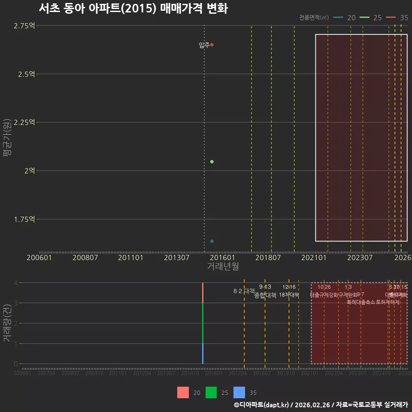The width and height of the screenshot is (412, 412).
Task: Click the 특례대출축소 annotation text
Action: pos(361,302)
